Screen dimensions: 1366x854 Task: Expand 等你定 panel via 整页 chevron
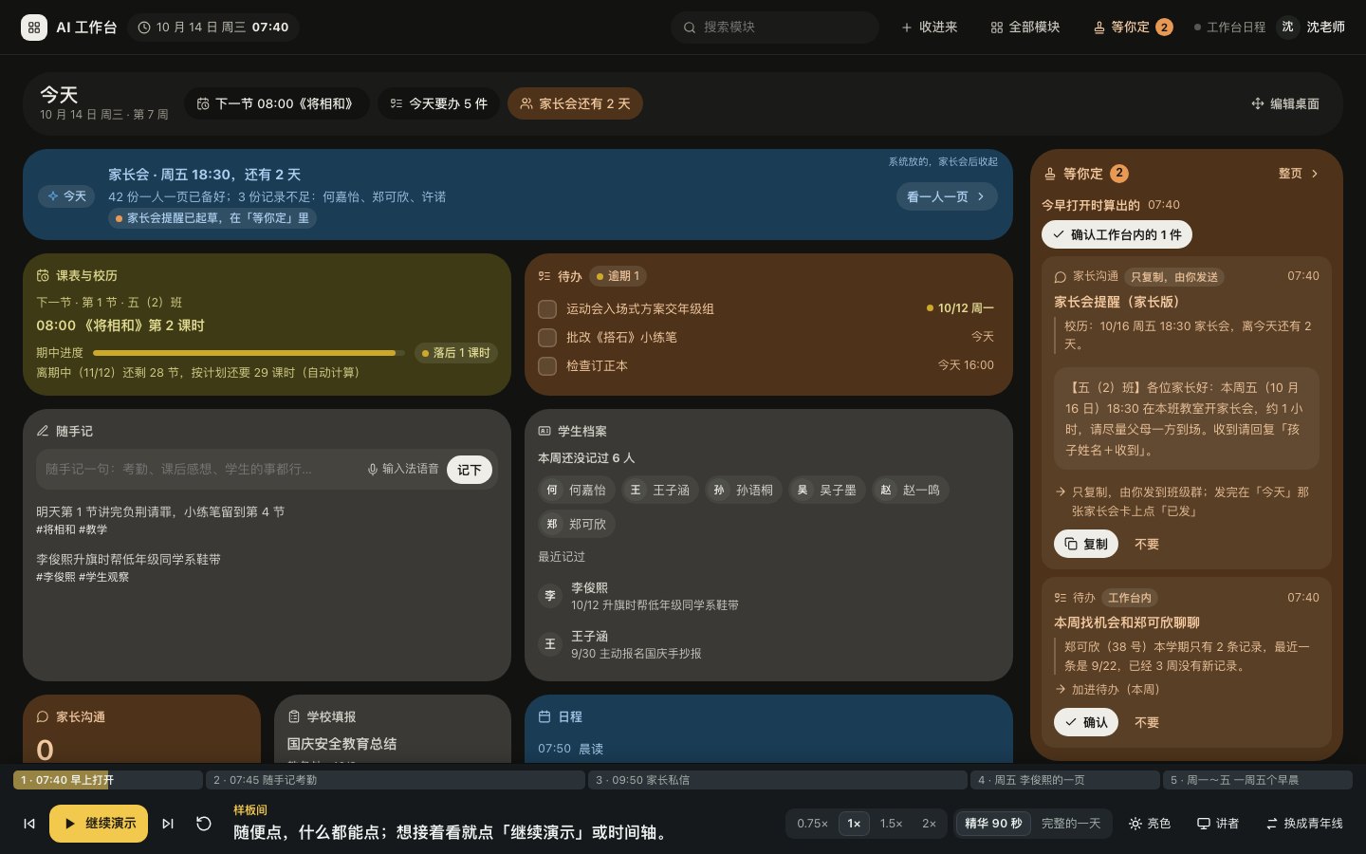point(1299,174)
